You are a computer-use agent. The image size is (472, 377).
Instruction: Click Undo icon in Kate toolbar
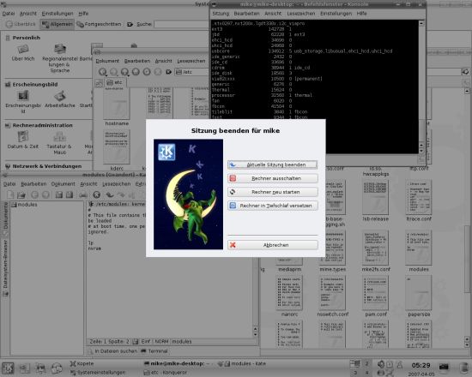click(110, 194)
